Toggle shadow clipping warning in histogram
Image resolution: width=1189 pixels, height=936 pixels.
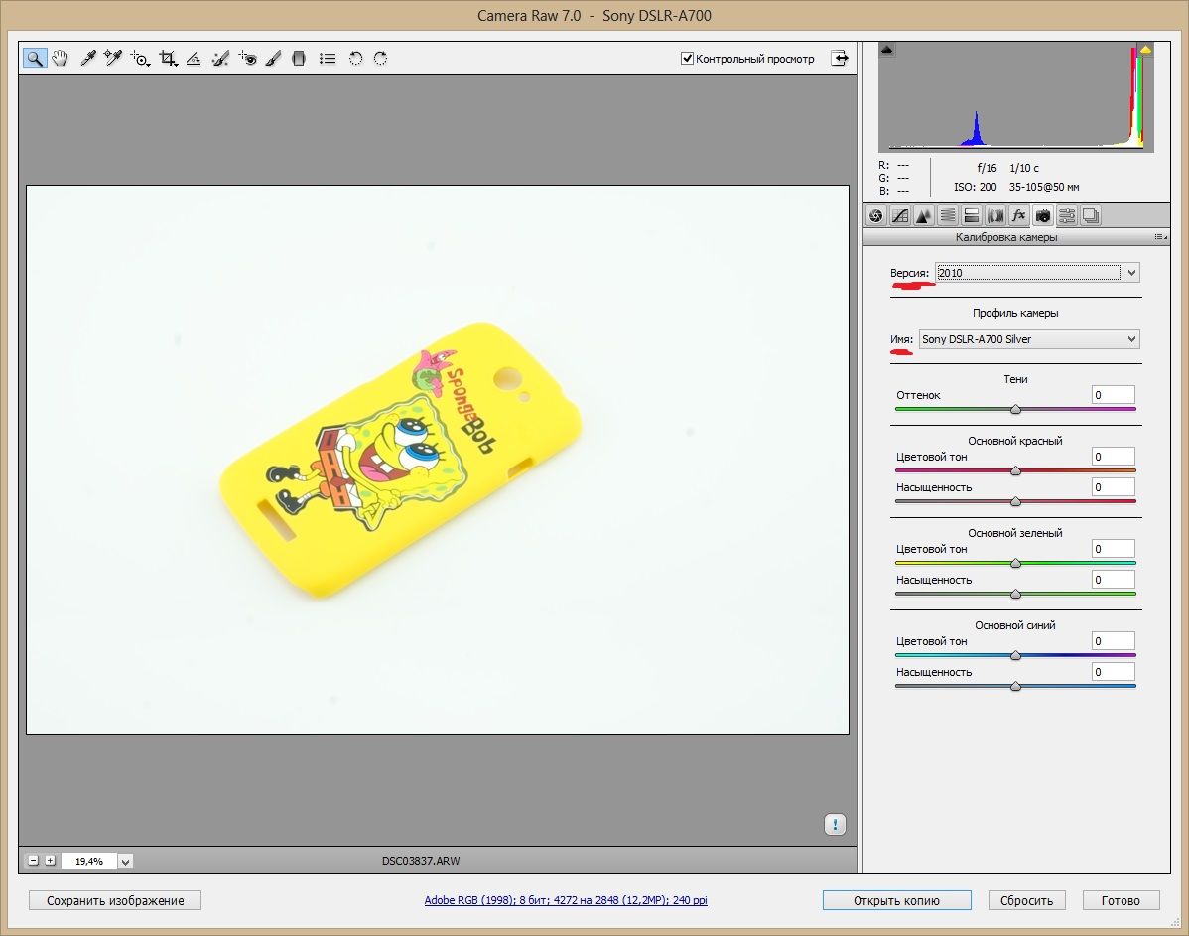[886, 49]
